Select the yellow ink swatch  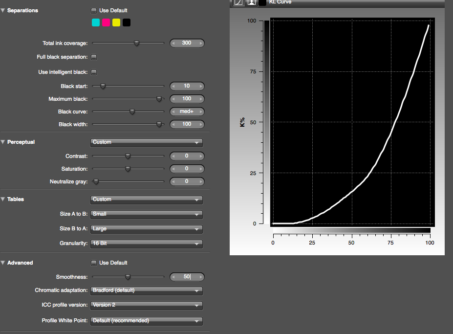coord(116,22)
